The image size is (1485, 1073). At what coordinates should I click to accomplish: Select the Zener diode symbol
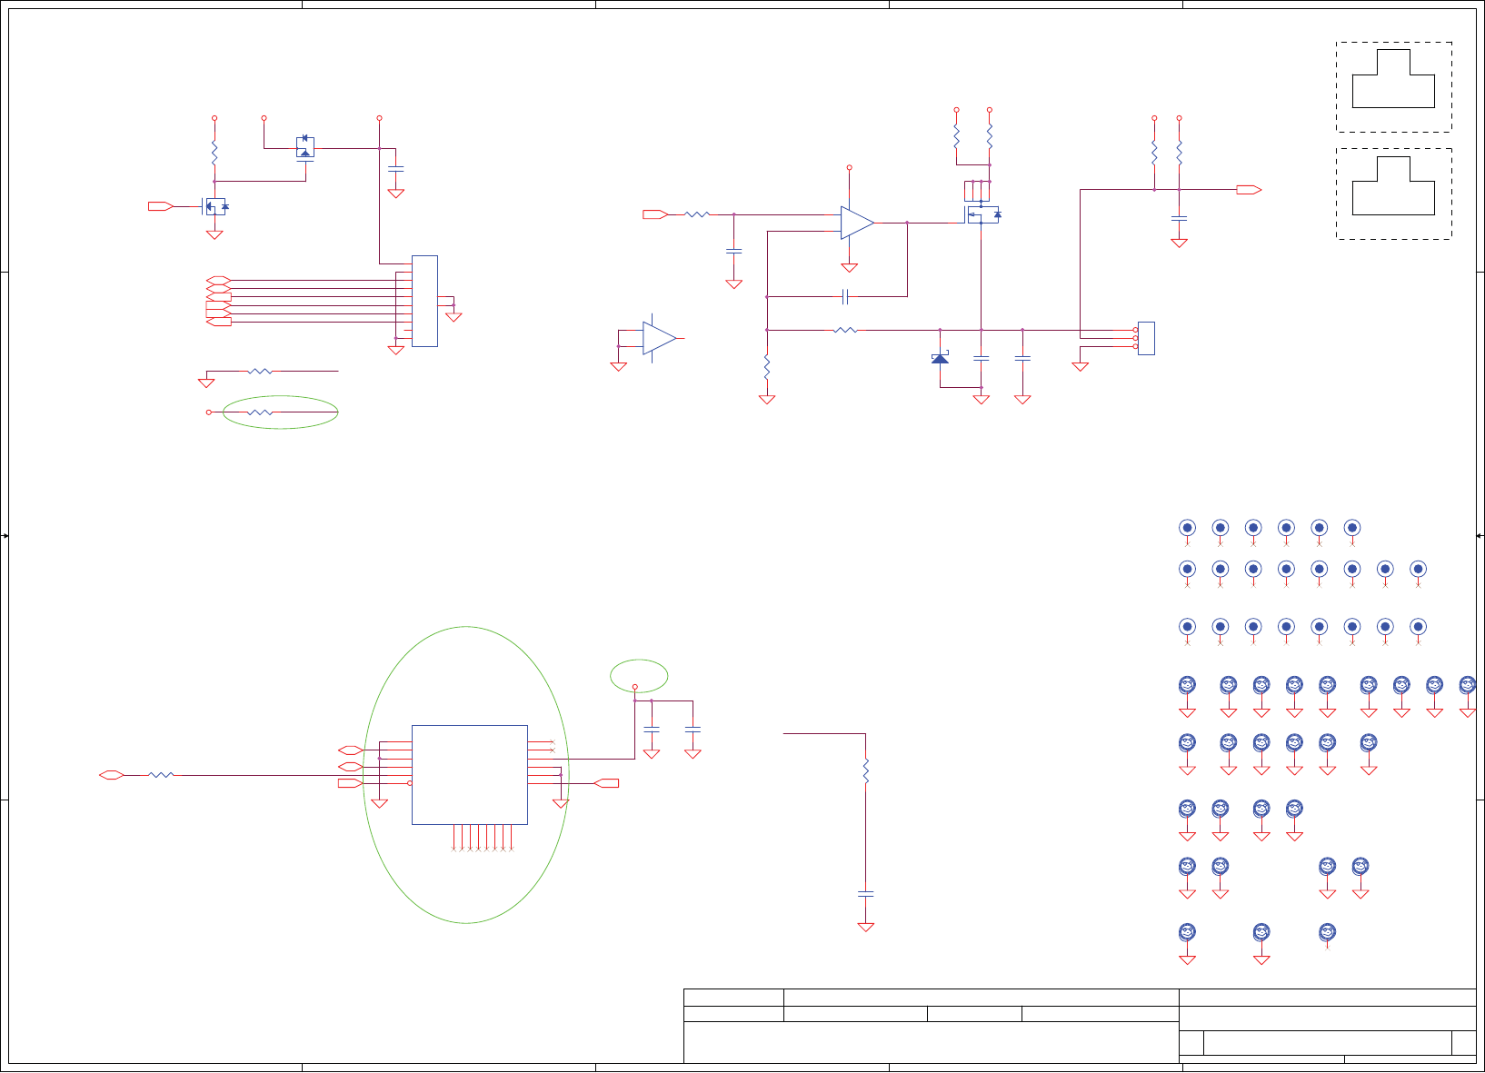pos(941,358)
